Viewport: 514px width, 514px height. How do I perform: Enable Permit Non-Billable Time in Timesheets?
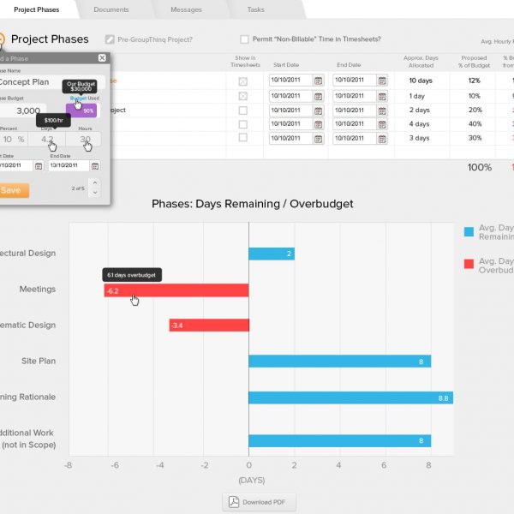pos(244,39)
